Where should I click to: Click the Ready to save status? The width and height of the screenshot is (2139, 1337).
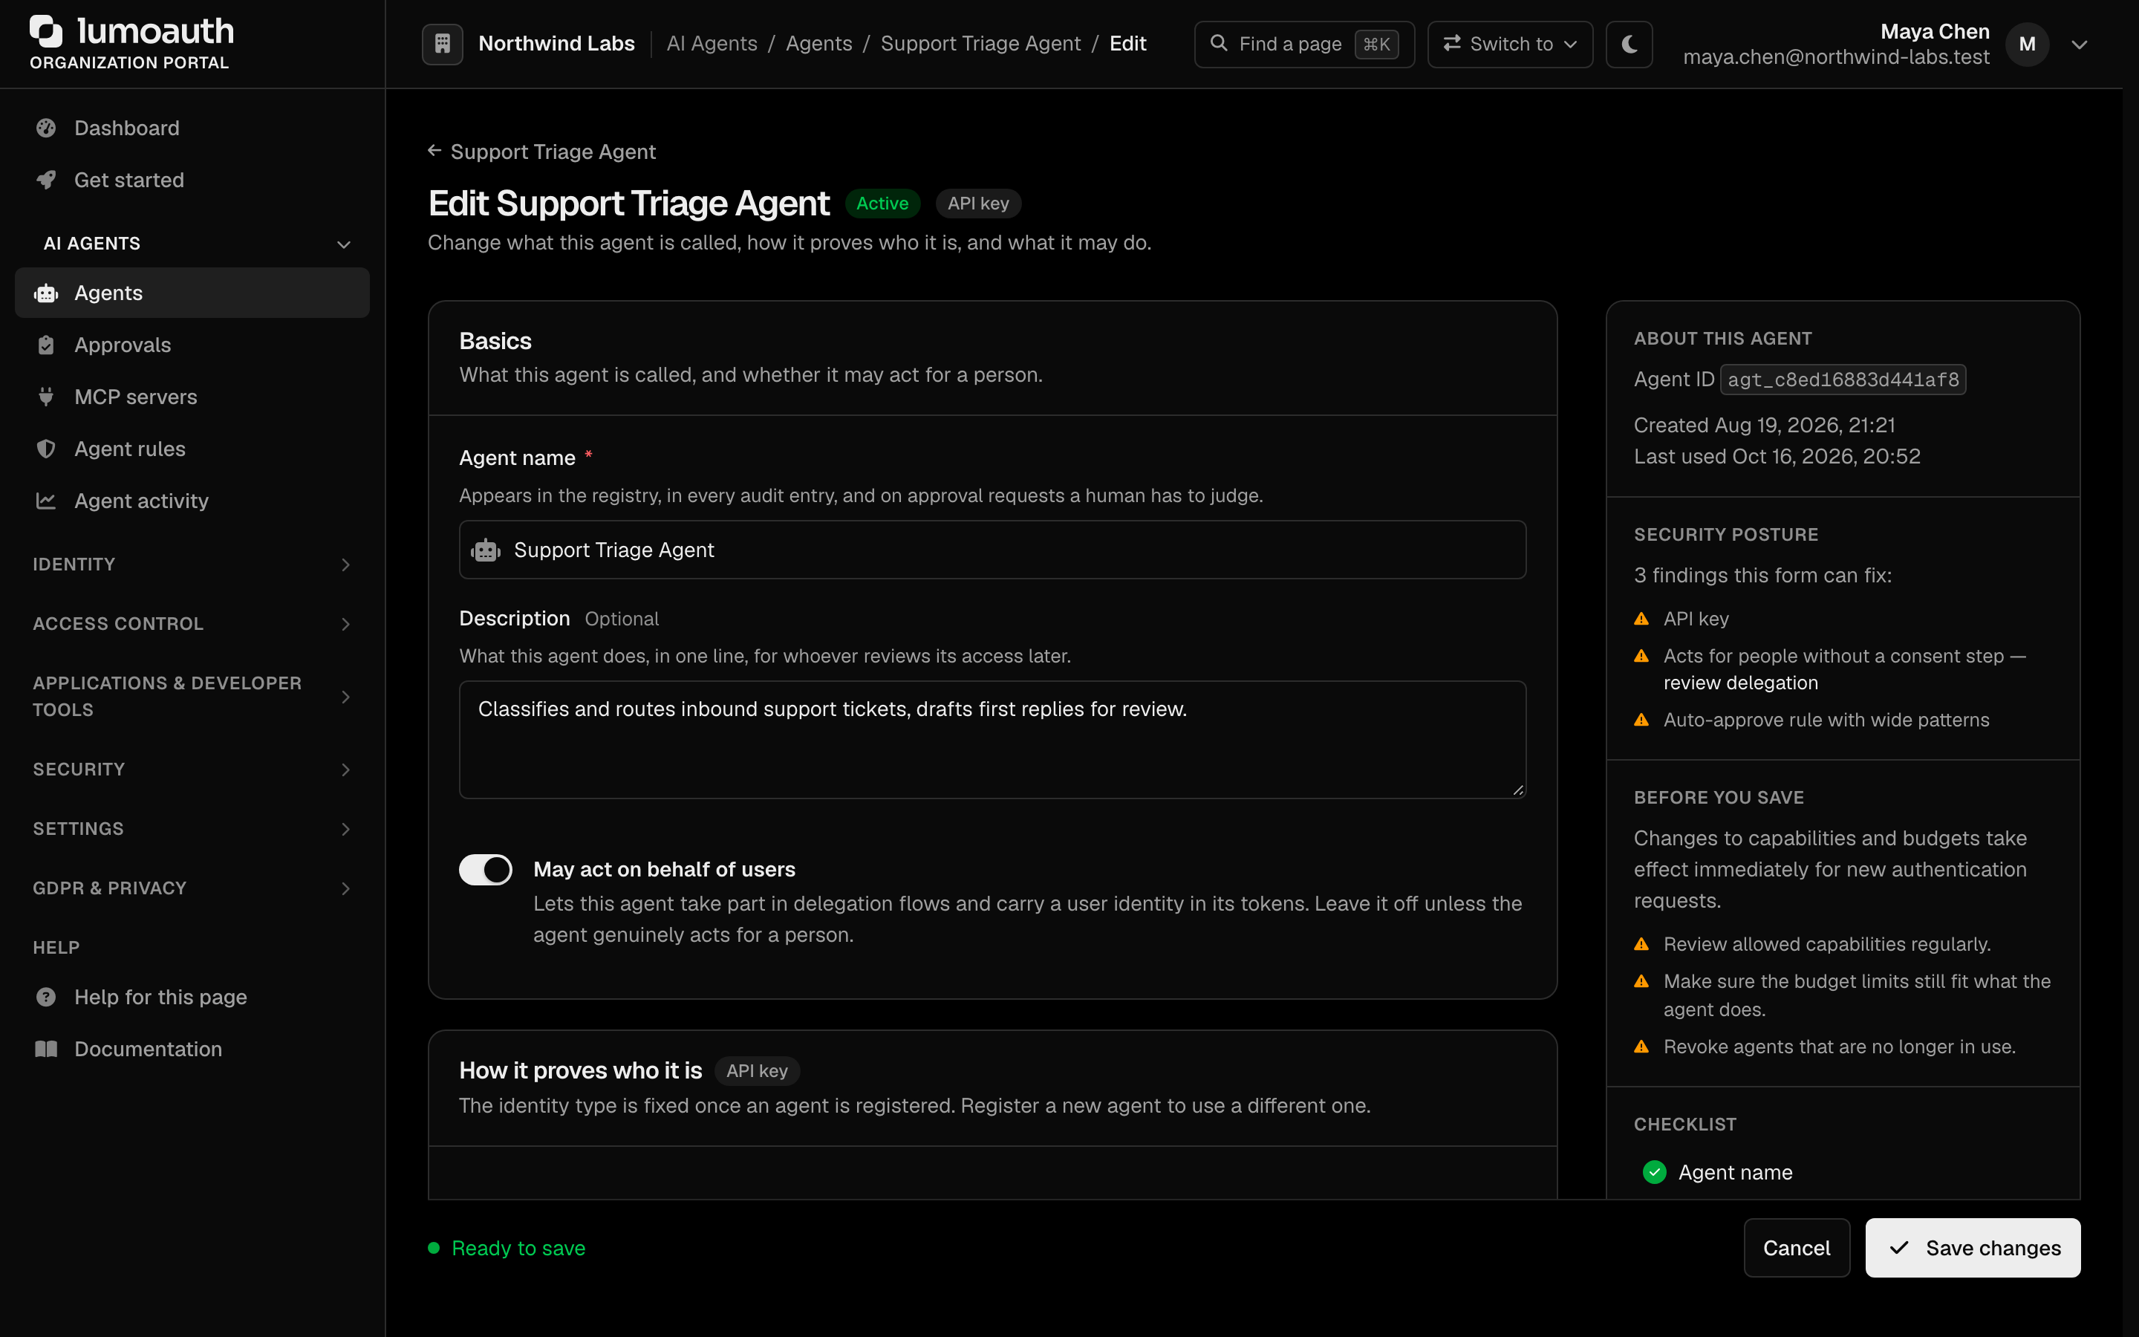[507, 1248]
